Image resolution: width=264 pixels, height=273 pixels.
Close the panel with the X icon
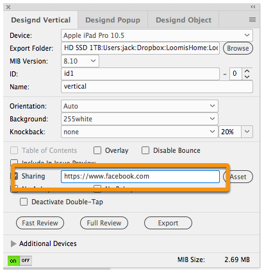8,7
